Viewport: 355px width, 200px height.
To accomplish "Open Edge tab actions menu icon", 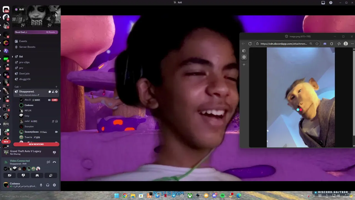I will point(244,51).
